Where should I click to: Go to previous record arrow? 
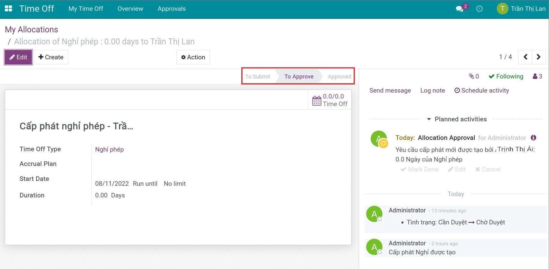(x=525, y=57)
